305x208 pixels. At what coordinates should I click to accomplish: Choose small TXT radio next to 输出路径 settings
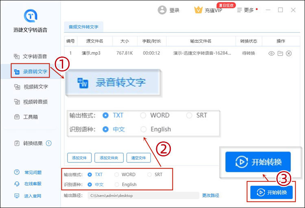click(x=90, y=175)
